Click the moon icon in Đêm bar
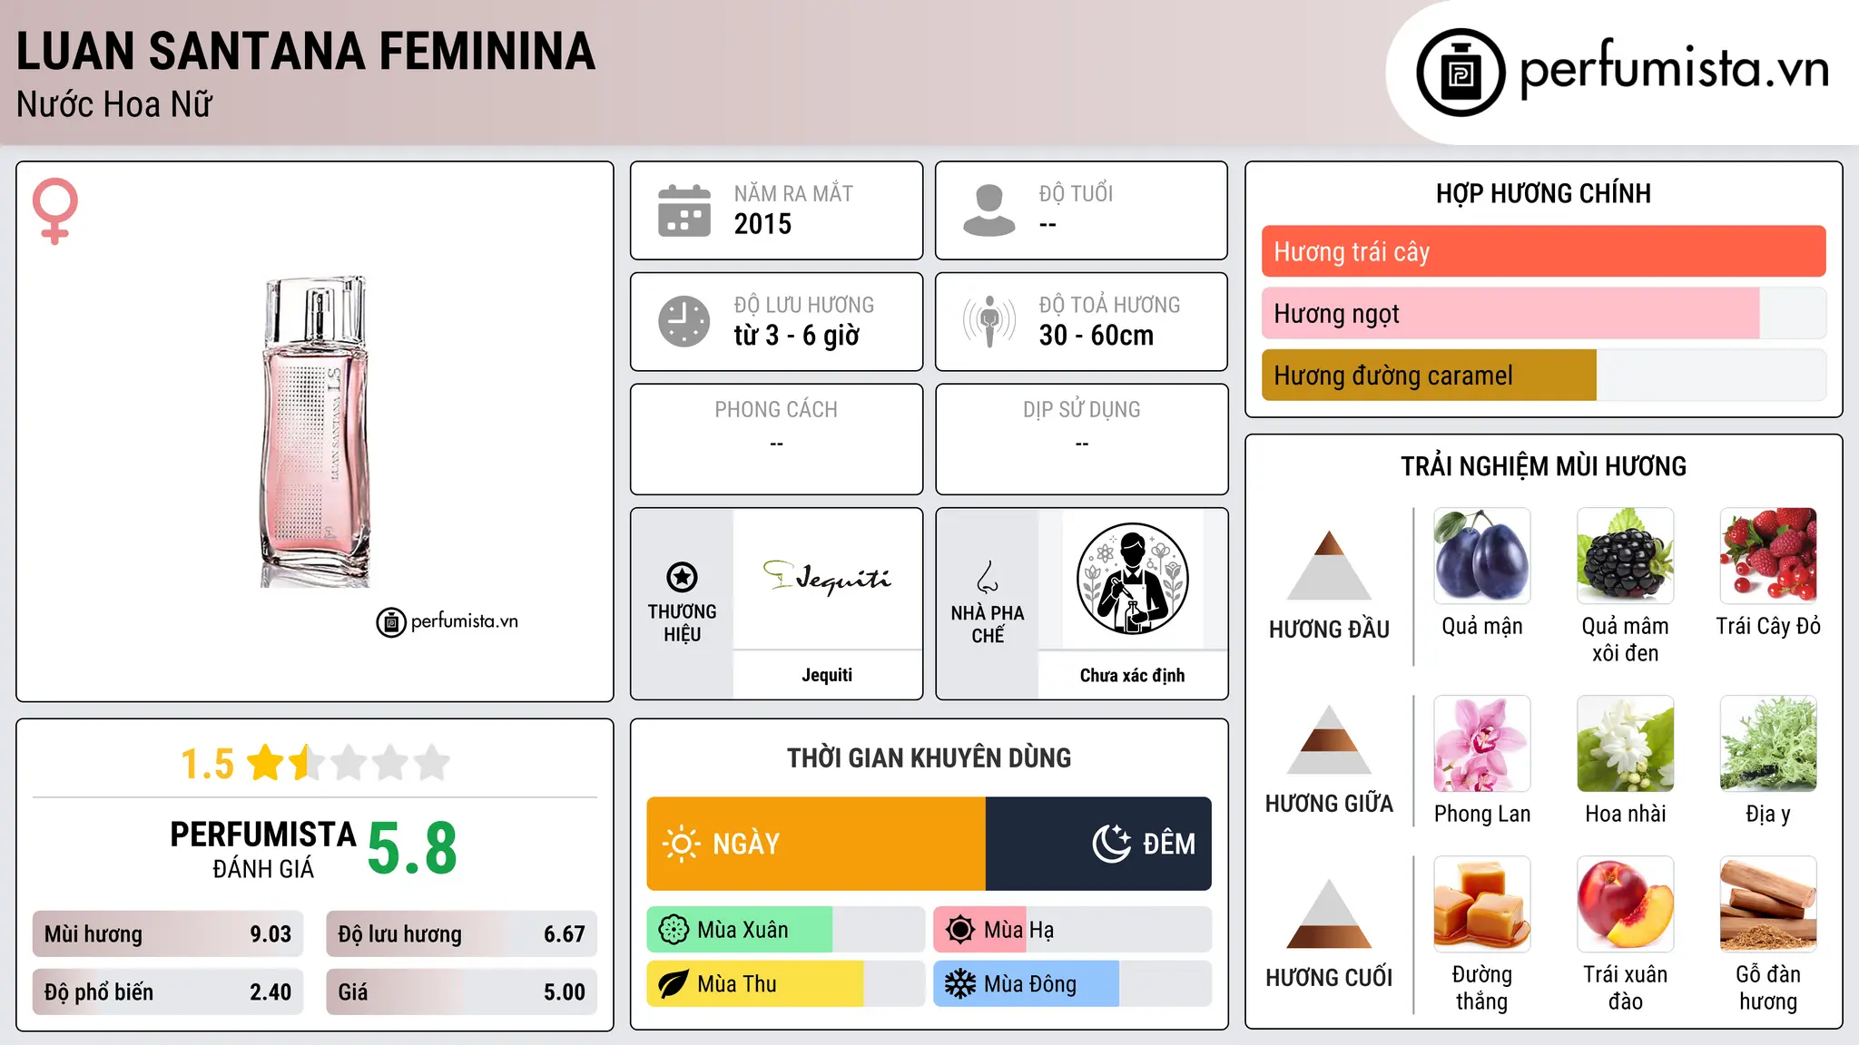Image resolution: width=1859 pixels, height=1045 pixels. click(1111, 844)
